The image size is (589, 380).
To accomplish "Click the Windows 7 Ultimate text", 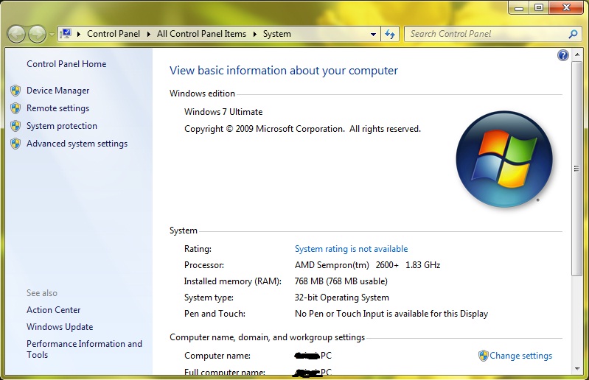I will 223,112.
